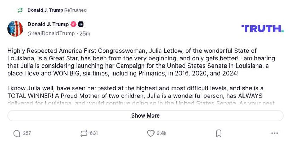
Task: Click the TRUTH logo
Action: (x=262, y=28)
